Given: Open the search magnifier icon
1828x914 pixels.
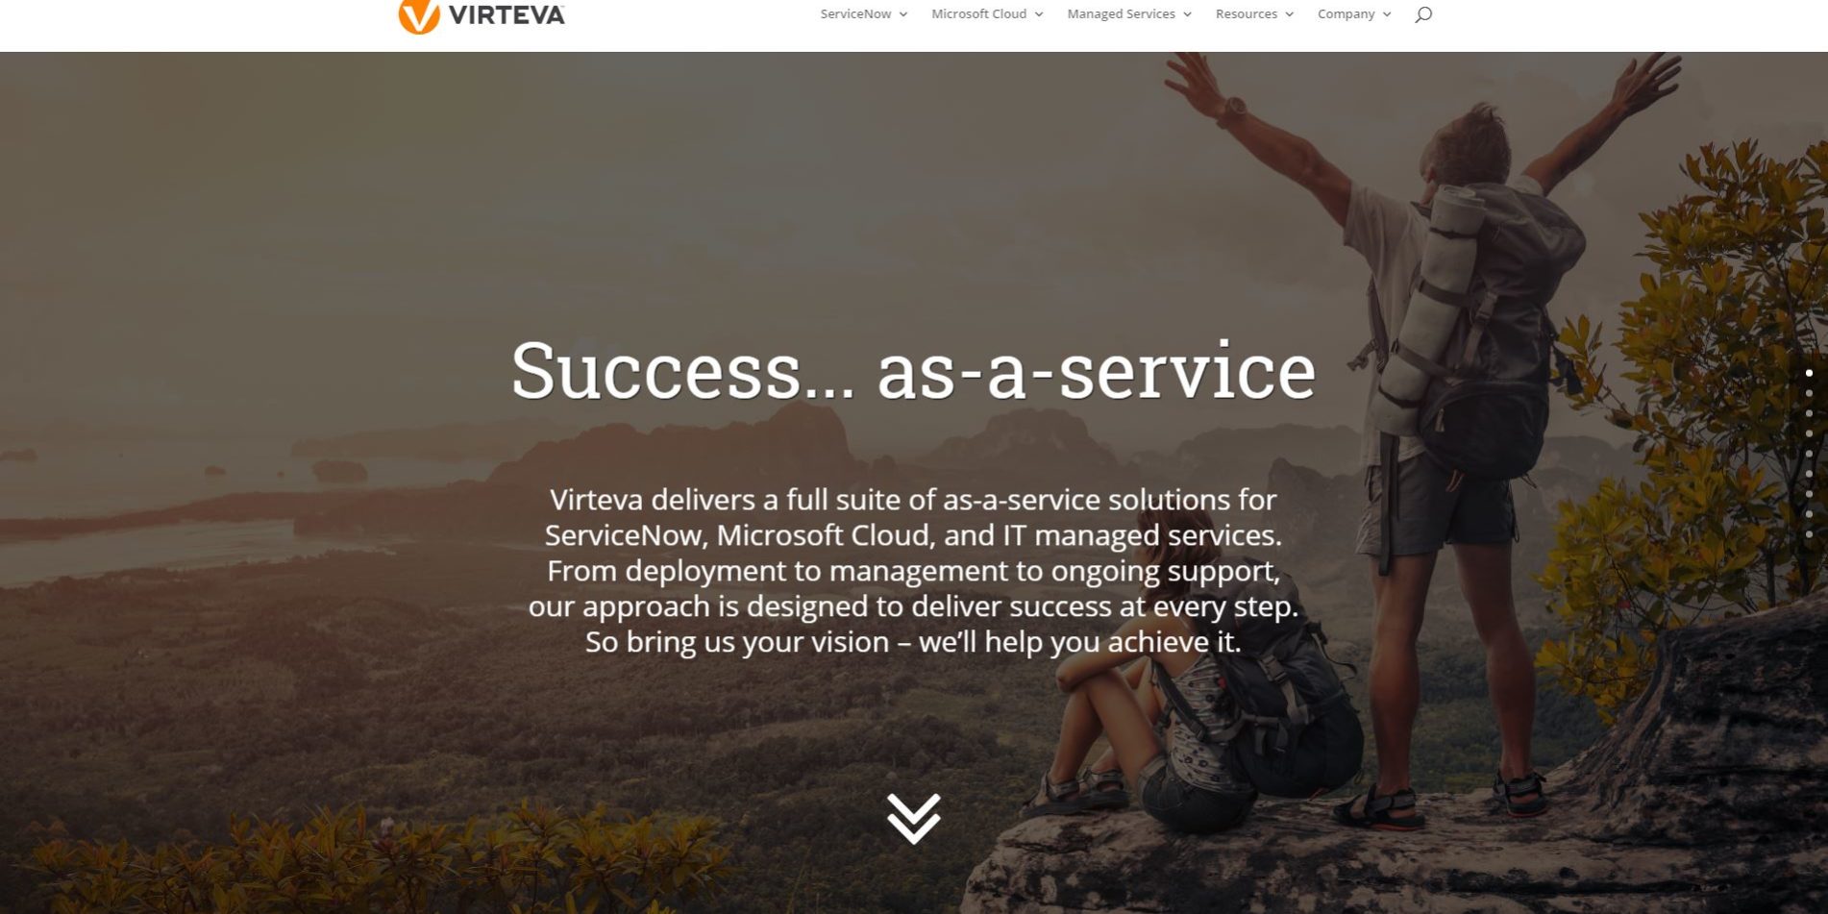Looking at the screenshot, I should [x=1423, y=13].
